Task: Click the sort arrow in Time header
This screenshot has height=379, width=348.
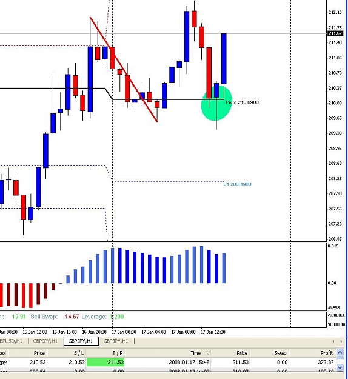Action: [x=207, y=354]
